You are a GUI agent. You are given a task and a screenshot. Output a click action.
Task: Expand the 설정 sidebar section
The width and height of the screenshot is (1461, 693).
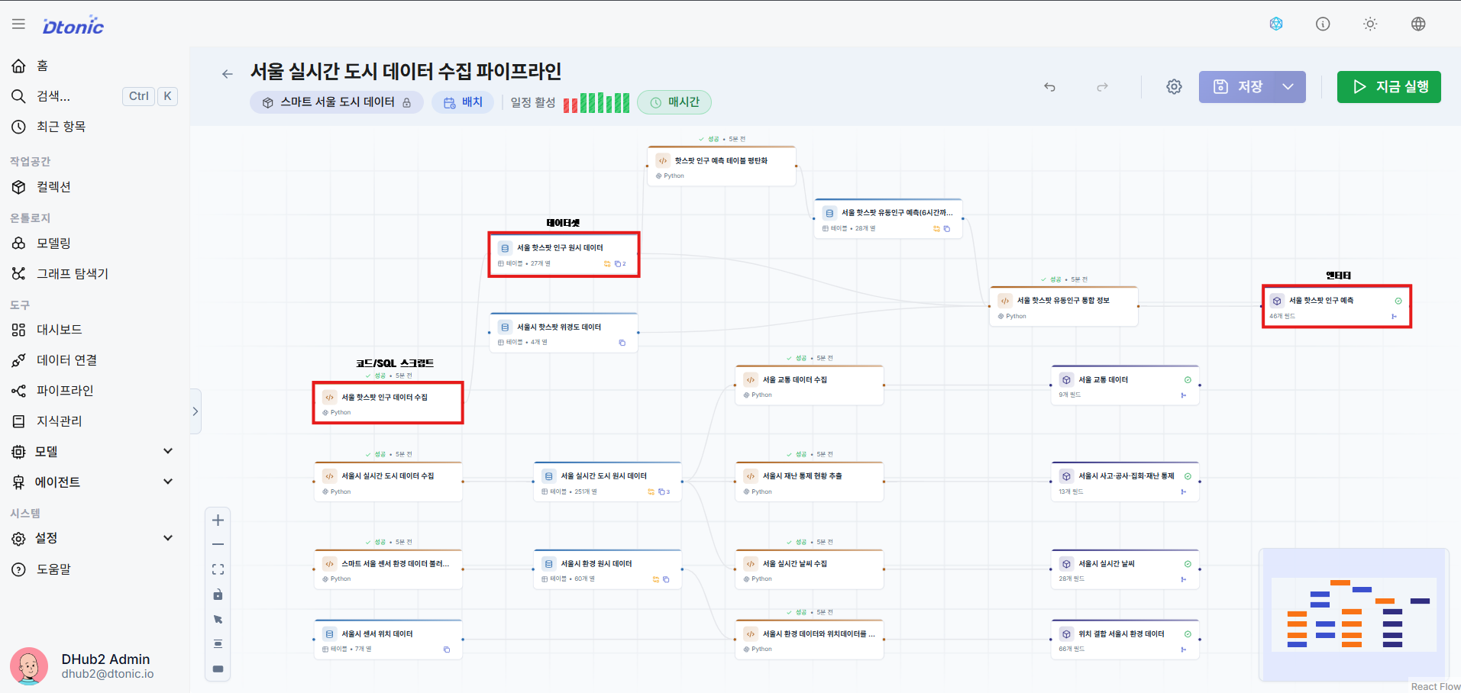tap(95, 538)
